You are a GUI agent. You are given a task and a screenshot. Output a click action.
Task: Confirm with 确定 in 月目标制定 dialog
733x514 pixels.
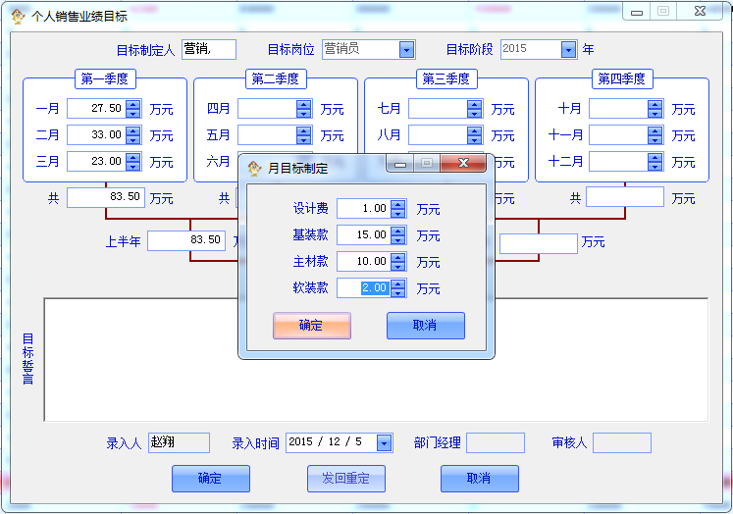click(311, 326)
